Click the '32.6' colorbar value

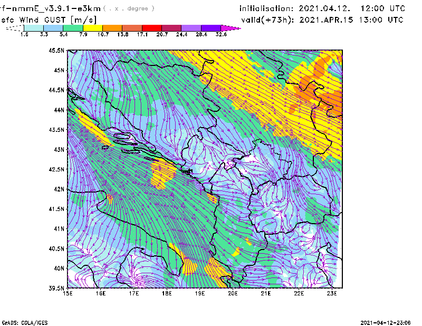pos(221,34)
